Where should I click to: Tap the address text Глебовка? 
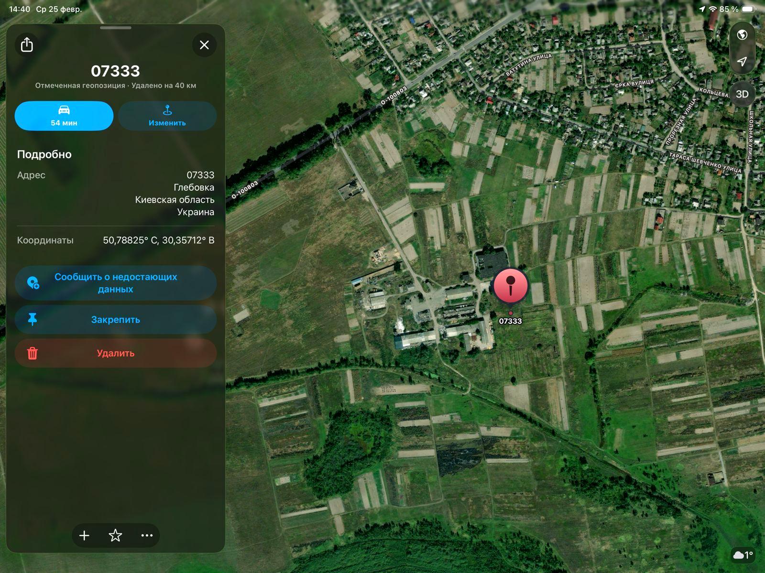click(194, 187)
